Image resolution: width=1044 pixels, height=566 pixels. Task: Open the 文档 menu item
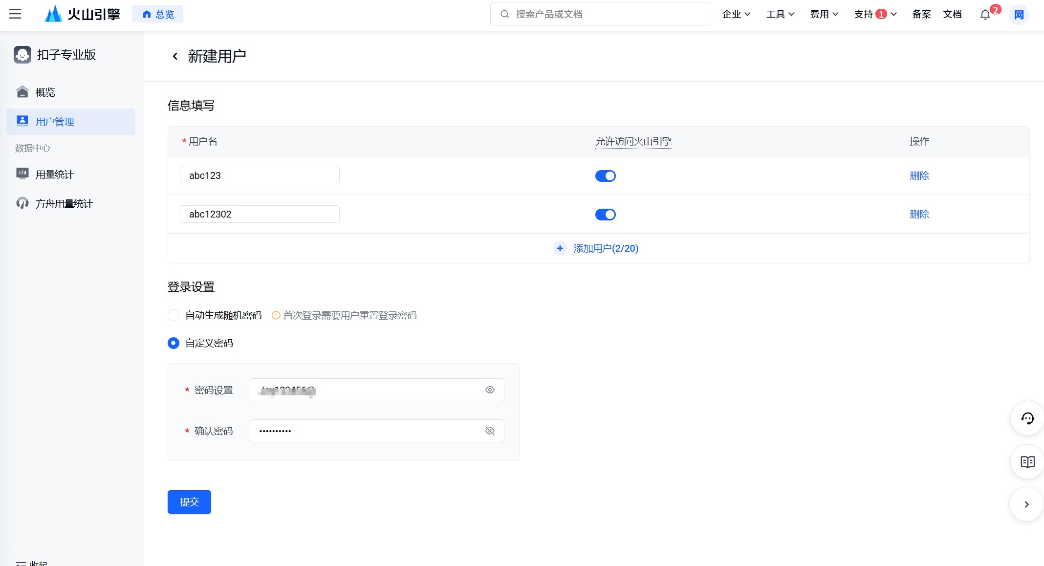click(952, 14)
